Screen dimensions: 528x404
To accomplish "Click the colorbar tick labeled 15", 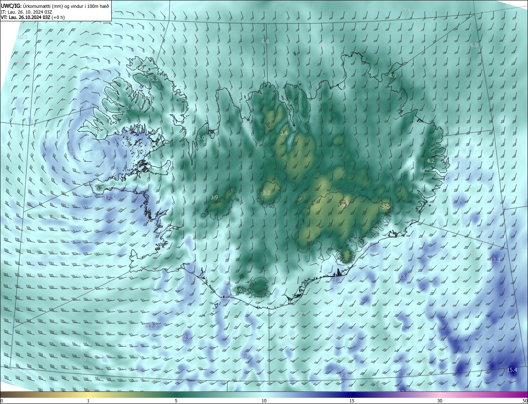I will pos(352,401).
